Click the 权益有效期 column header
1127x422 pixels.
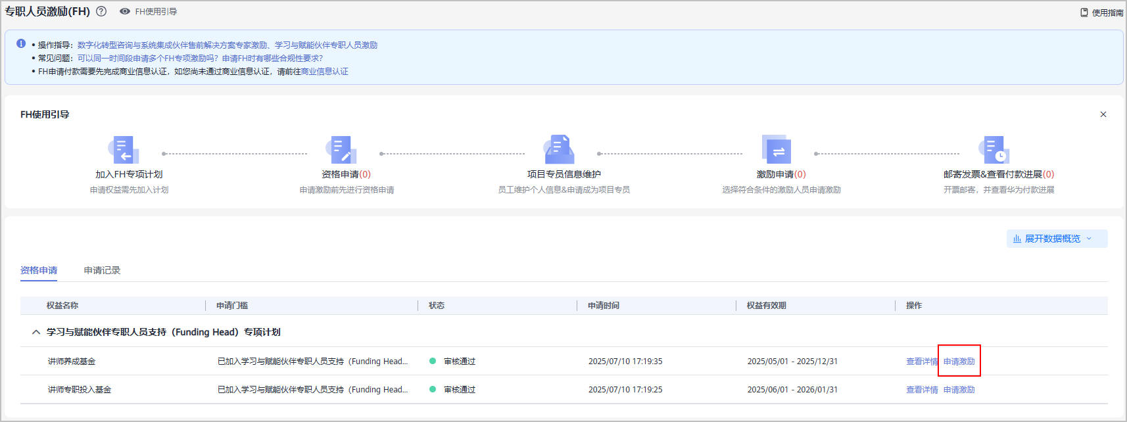766,306
